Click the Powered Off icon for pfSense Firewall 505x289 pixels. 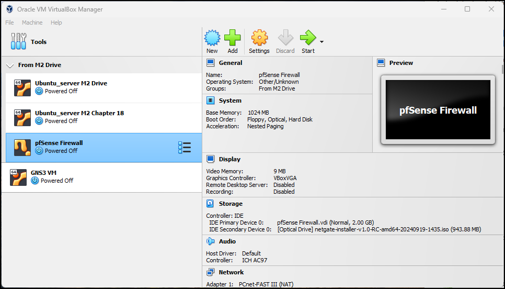[x=39, y=151]
